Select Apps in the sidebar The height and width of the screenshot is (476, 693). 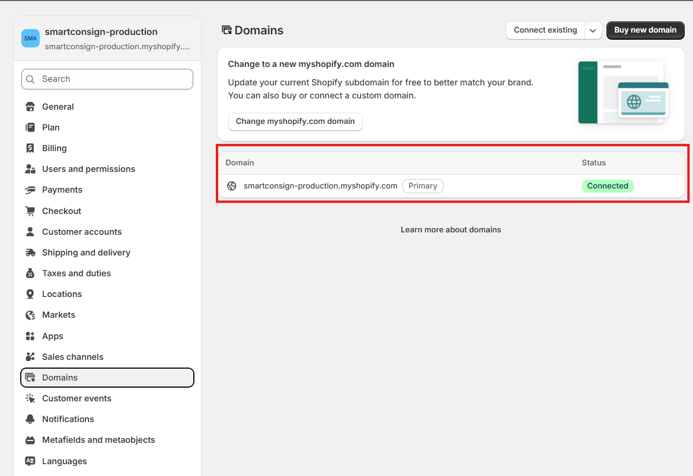(107, 336)
